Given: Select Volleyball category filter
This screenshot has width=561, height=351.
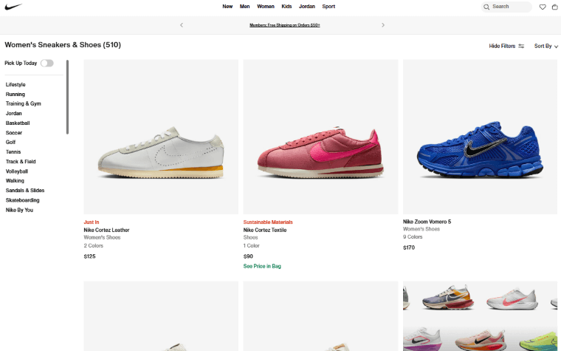Looking at the screenshot, I should pyautogui.click(x=16, y=171).
